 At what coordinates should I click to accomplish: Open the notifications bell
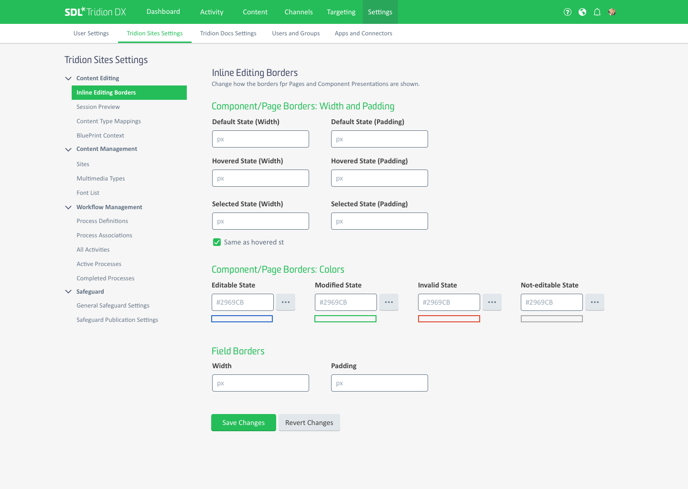pos(597,12)
